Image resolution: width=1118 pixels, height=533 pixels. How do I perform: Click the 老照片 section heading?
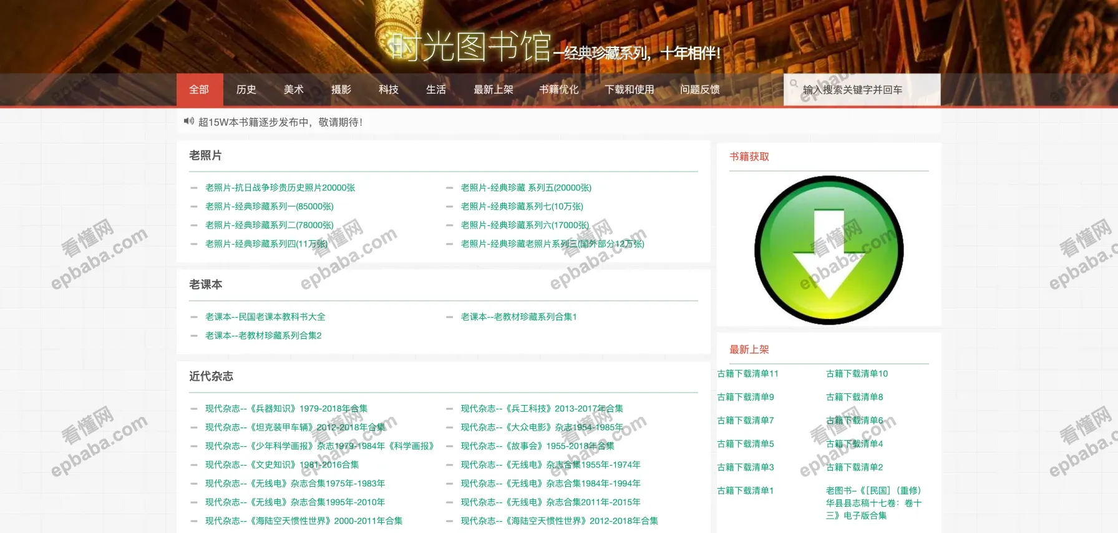click(x=205, y=155)
